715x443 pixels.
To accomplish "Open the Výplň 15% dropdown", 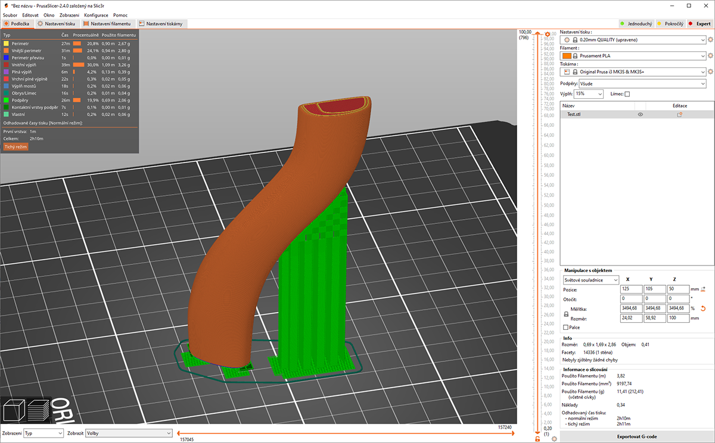I will pyautogui.click(x=588, y=94).
